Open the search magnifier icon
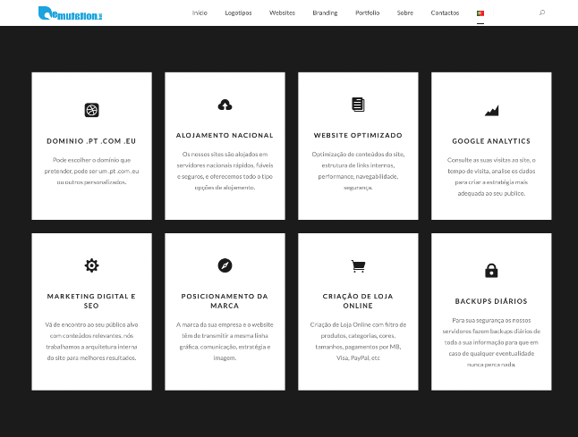This screenshot has width=578, height=437. point(542,13)
